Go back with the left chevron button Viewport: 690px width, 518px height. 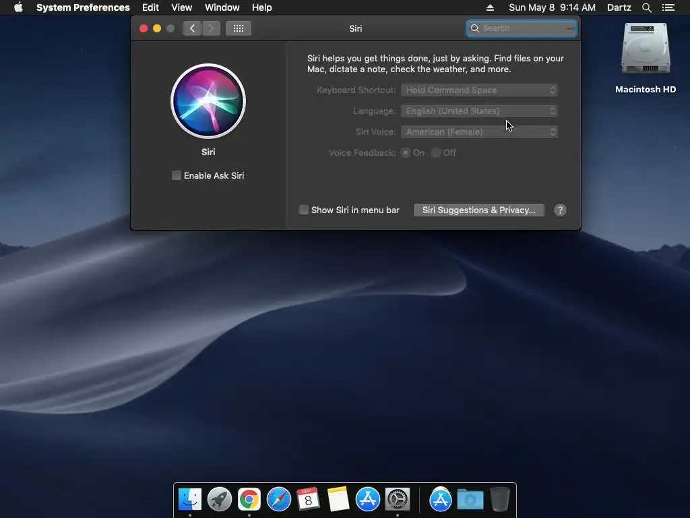(192, 28)
